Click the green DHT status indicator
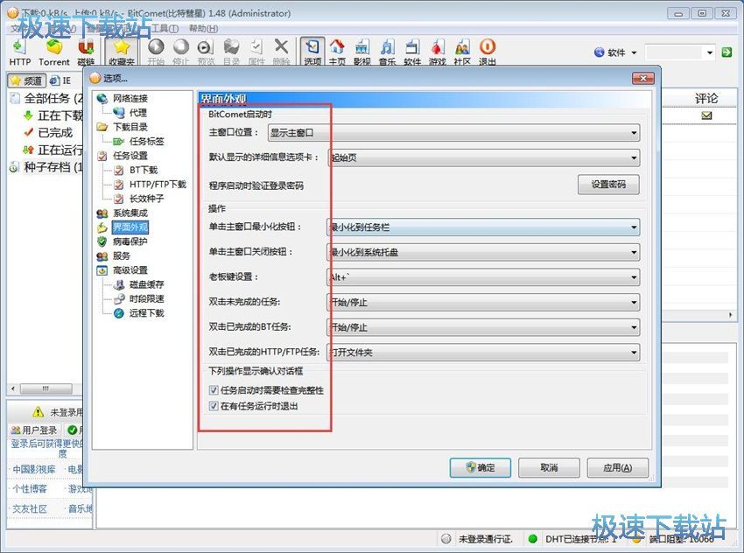Screen dimensions: 744x553 pos(532,539)
